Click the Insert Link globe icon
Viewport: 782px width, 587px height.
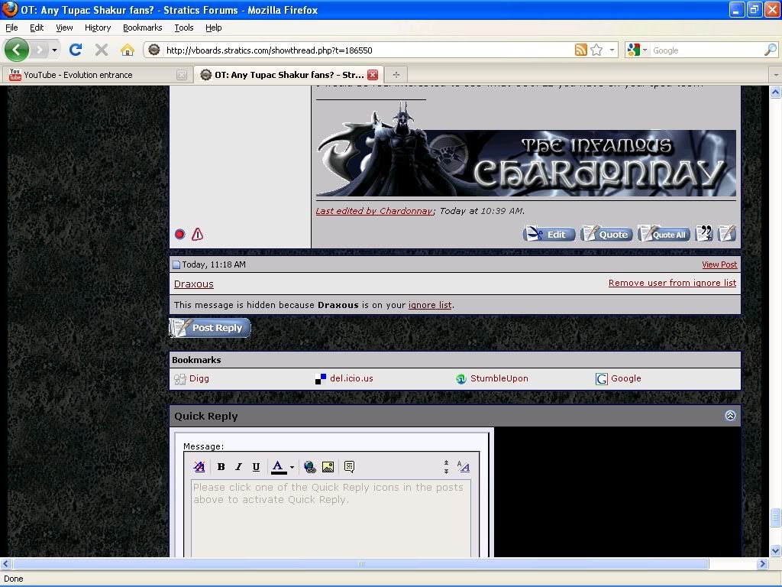tap(310, 467)
